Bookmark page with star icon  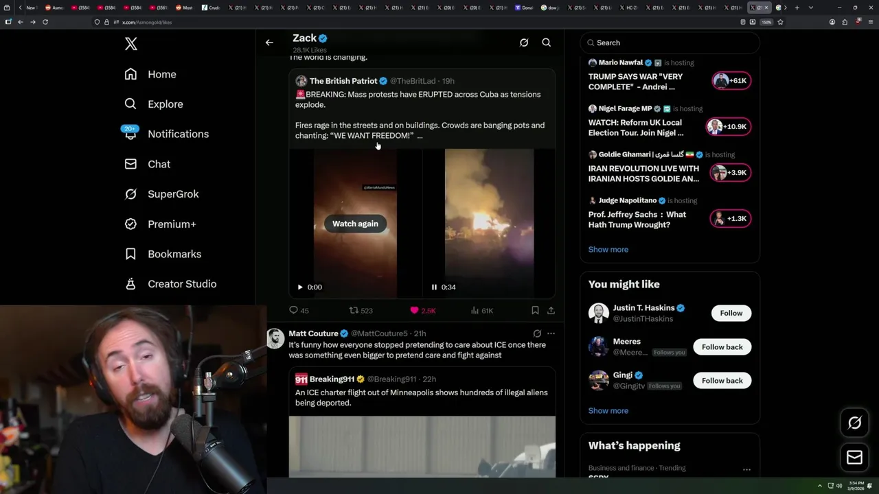click(x=780, y=22)
